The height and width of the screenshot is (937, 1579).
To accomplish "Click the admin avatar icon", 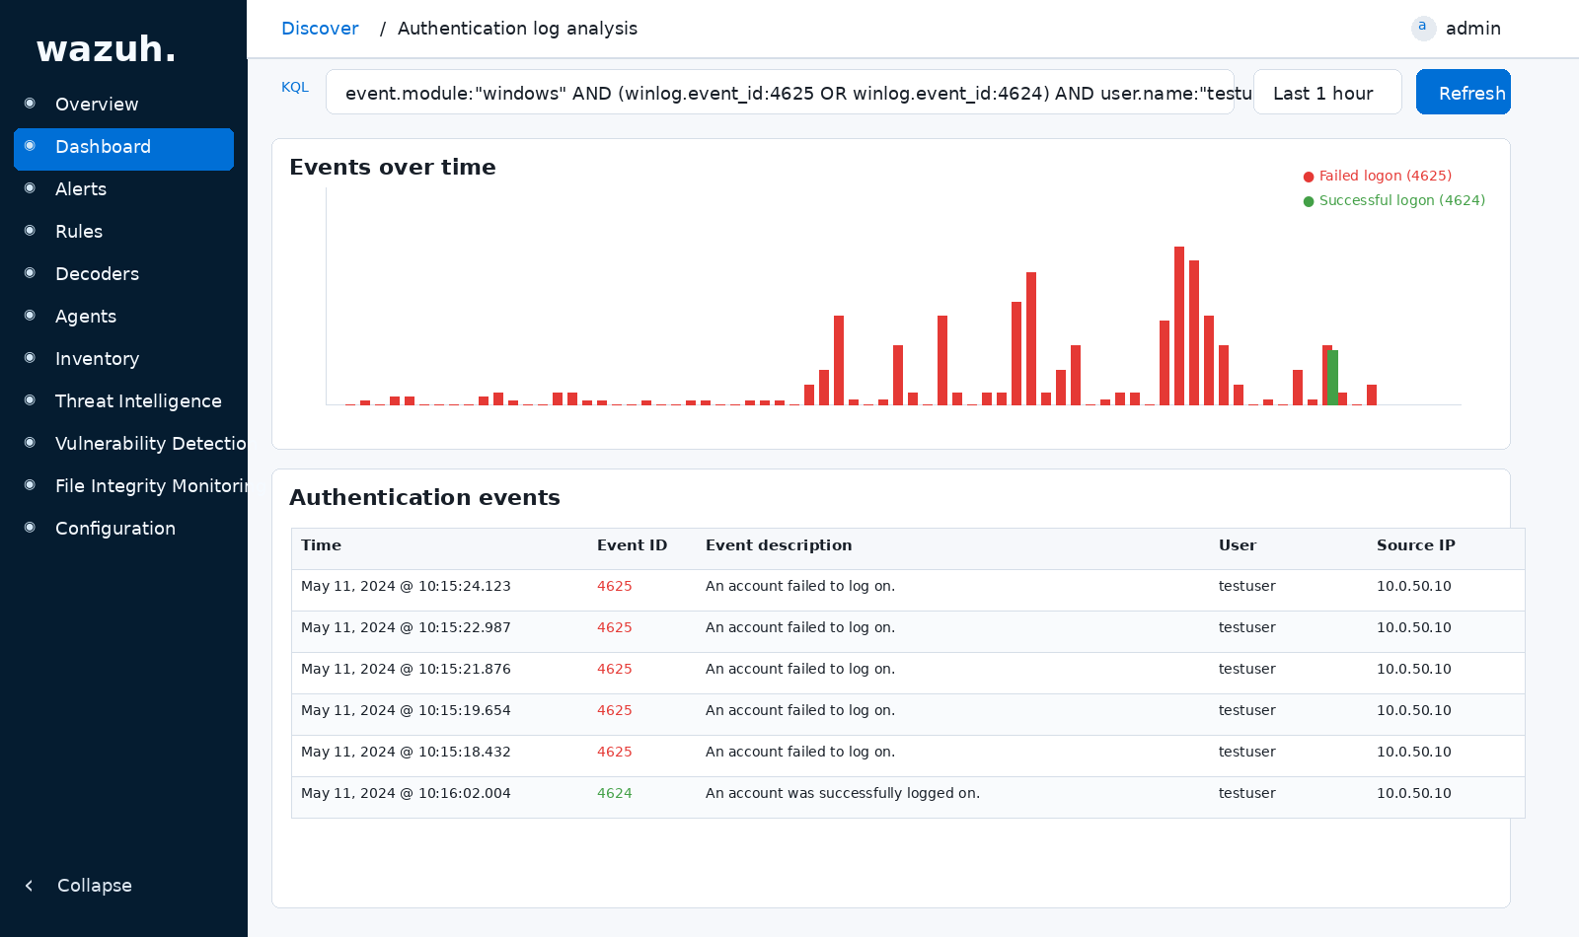I will point(1423,28).
